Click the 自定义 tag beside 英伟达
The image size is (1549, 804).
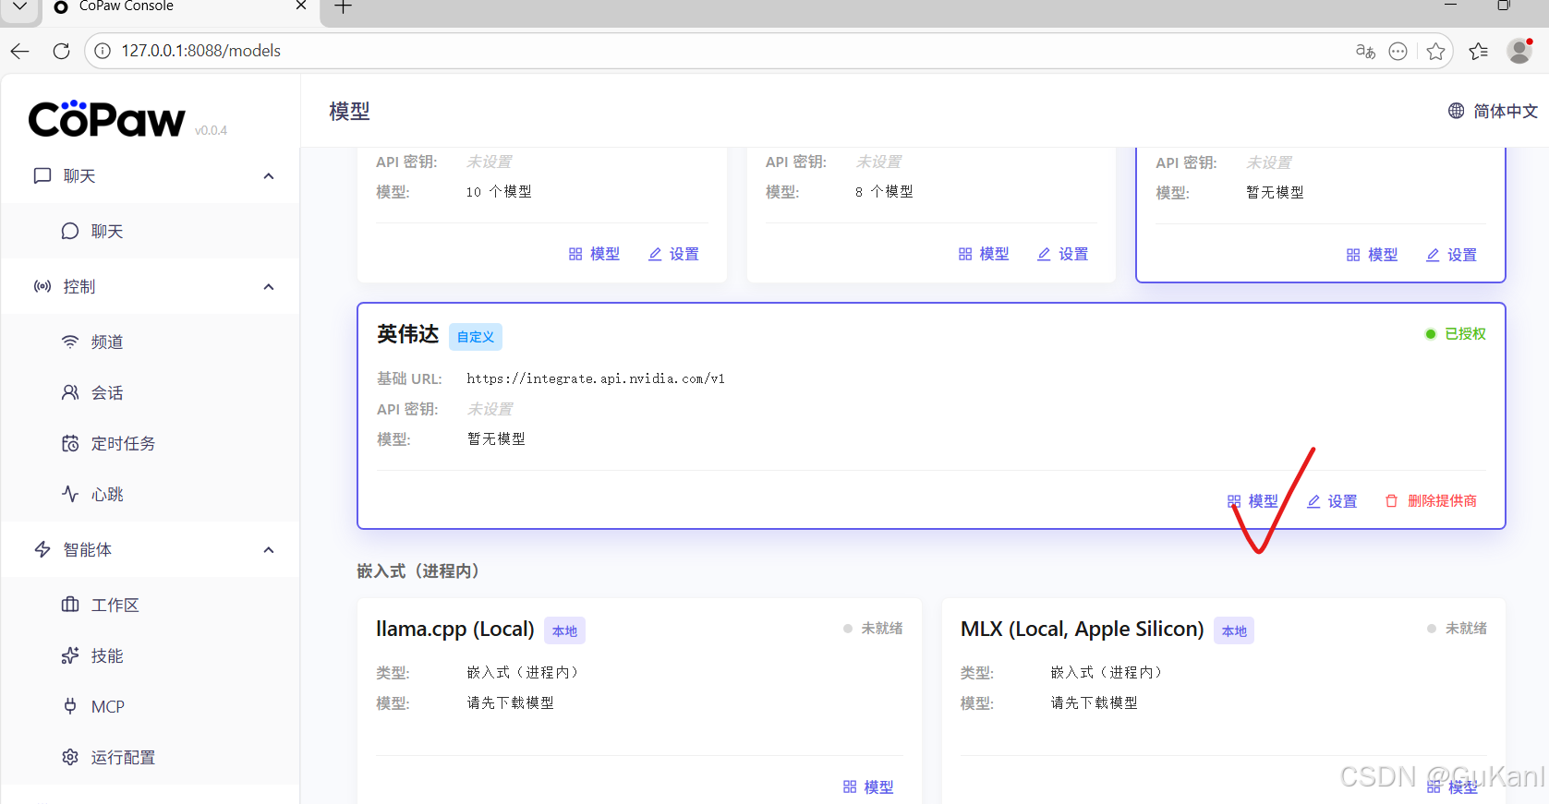(x=476, y=337)
